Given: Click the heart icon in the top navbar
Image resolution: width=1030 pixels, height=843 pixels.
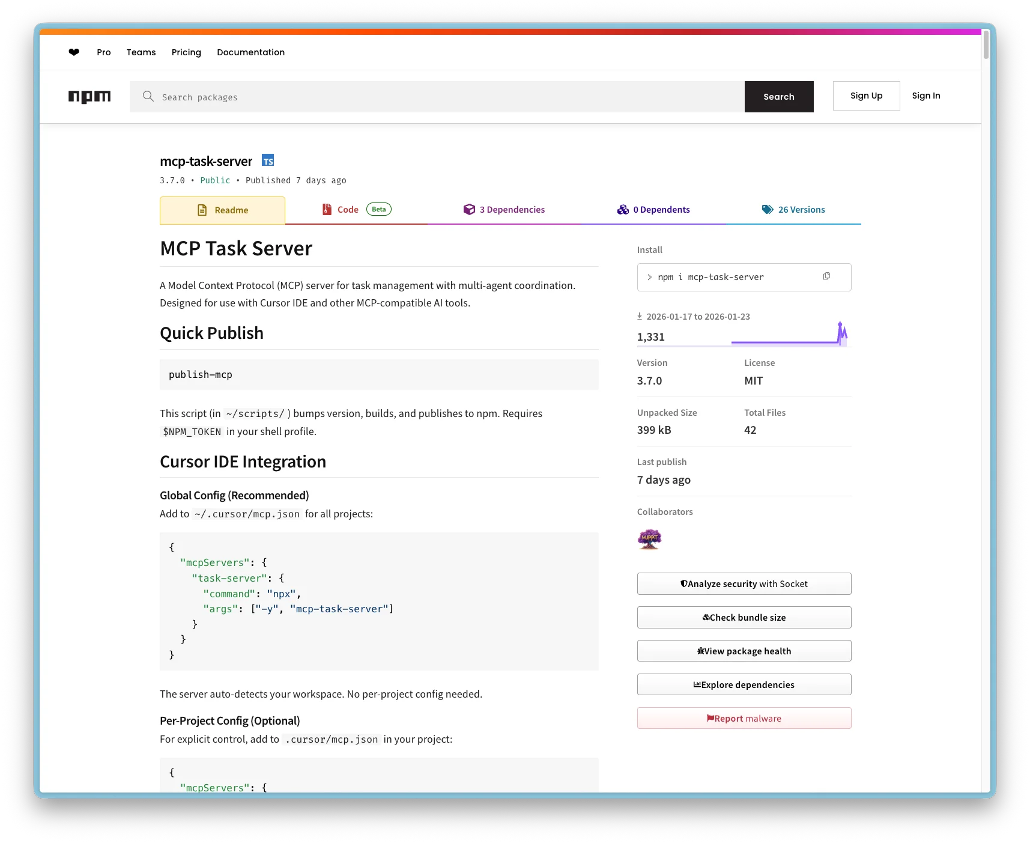Looking at the screenshot, I should [73, 52].
